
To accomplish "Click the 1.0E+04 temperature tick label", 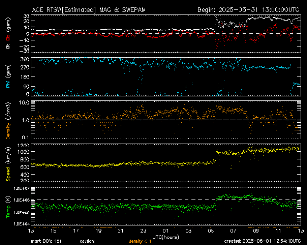I will (22, 224).
